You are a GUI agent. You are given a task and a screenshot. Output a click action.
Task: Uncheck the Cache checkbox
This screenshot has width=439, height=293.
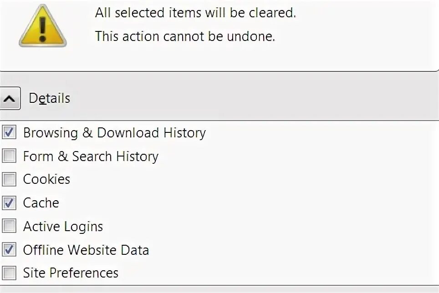click(9, 203)
